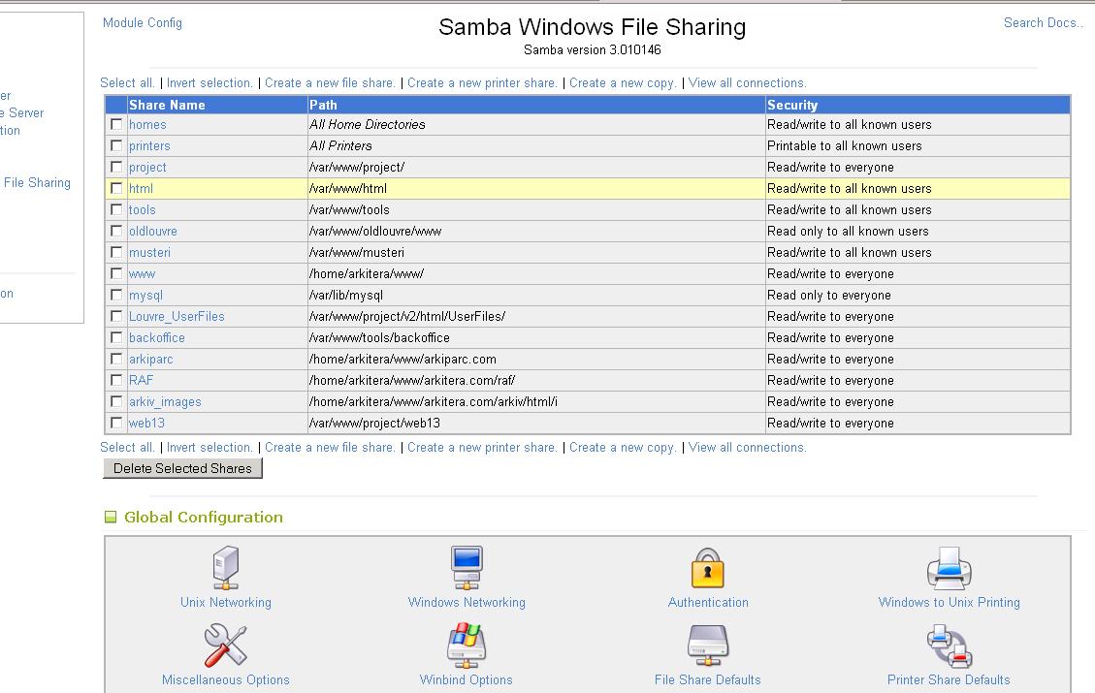Click the bottom Select all link
This screenshot has width=1095, height=693.
127,448
